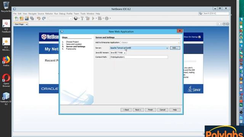This screenshot has height=137, width=244.
Task: Open the editor documents list dropdown arrow
Action: (224, 24)
